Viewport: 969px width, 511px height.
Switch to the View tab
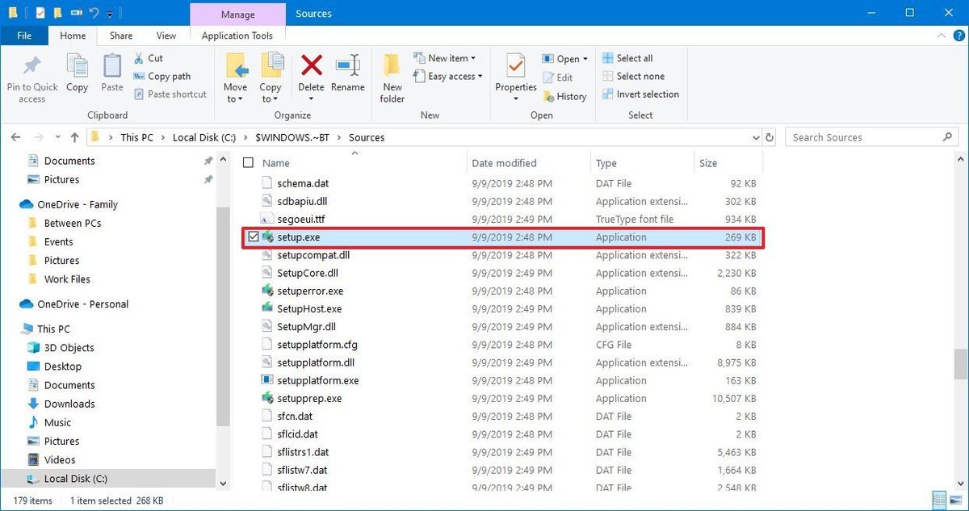tap(166, 36)
